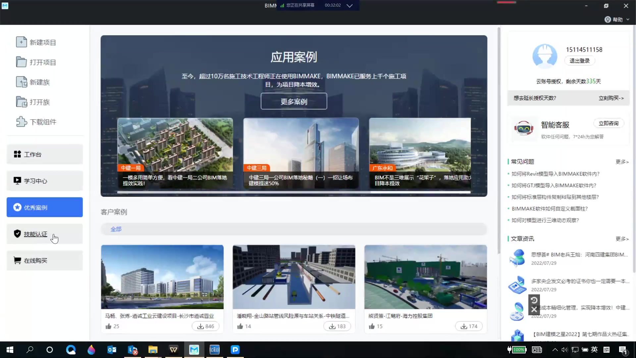This screenshot has height=358, width=636.
Task: Click the 智能客服 robot avatar icon
Action: (x=523, y=128)
